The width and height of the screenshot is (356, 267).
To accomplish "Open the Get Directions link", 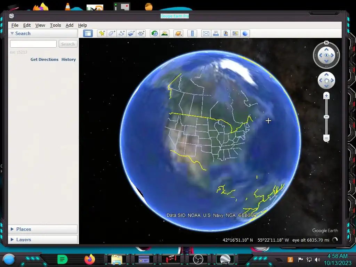I will [x=44, y=59].
